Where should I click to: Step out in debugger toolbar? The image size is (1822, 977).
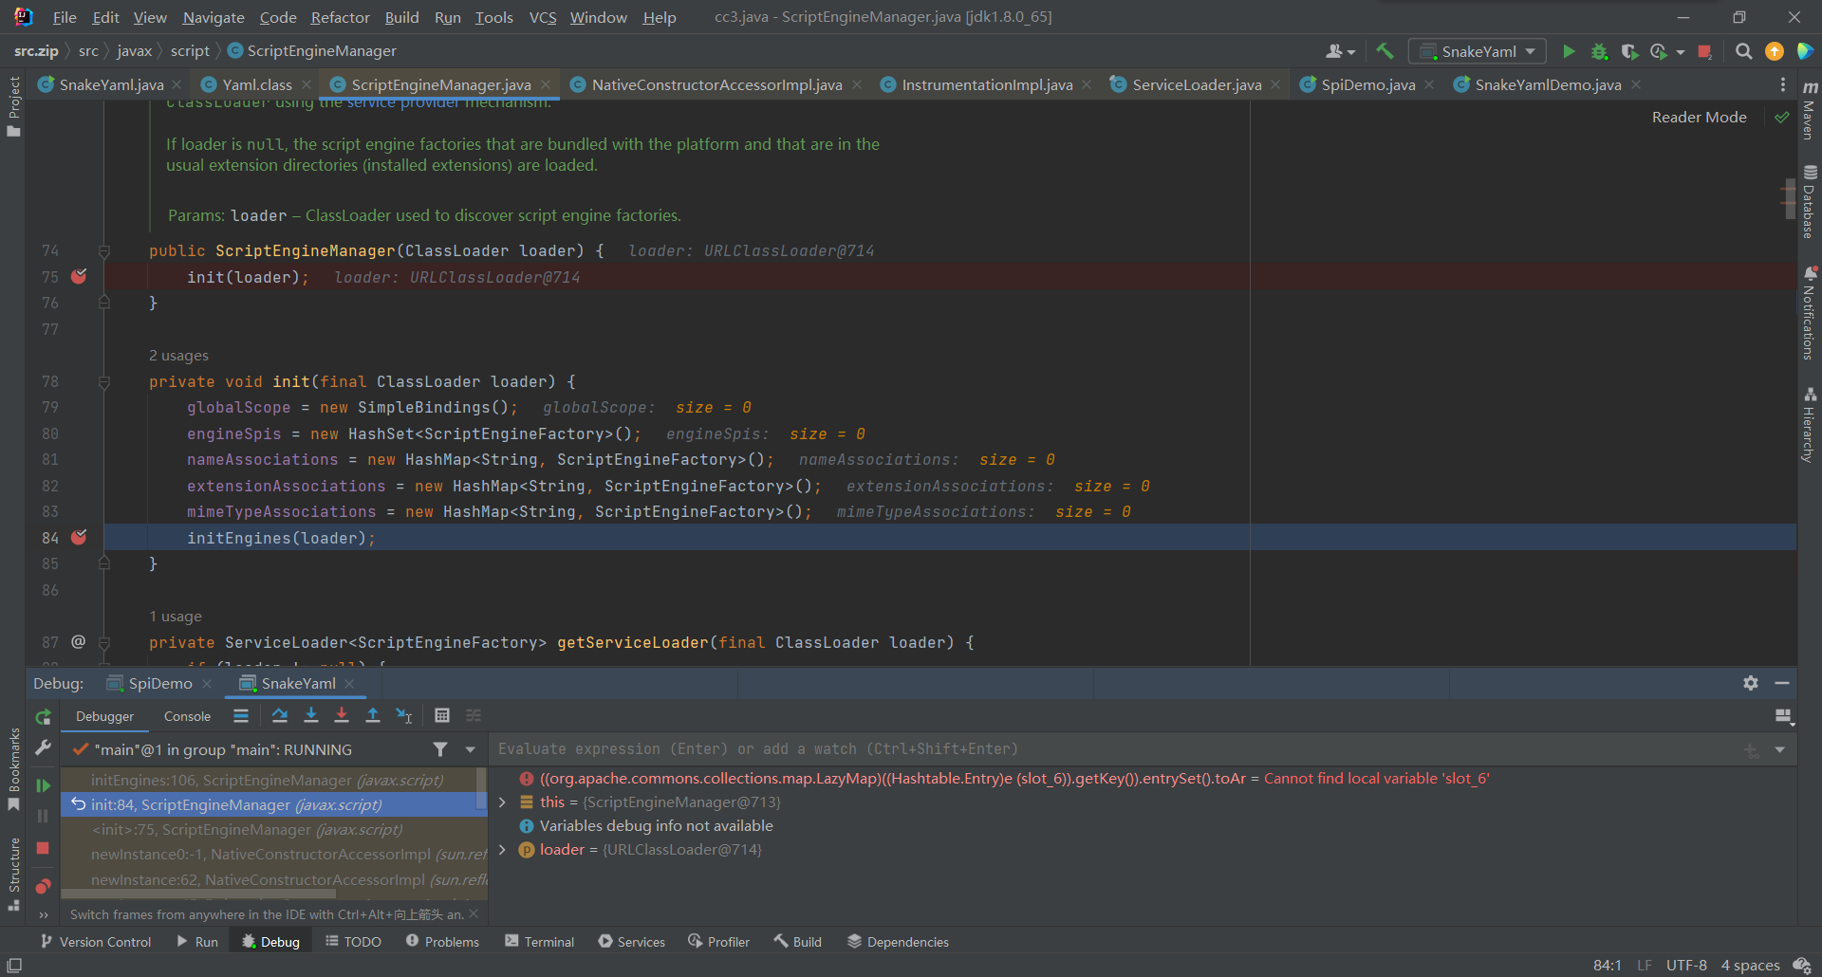click(373, 715)
